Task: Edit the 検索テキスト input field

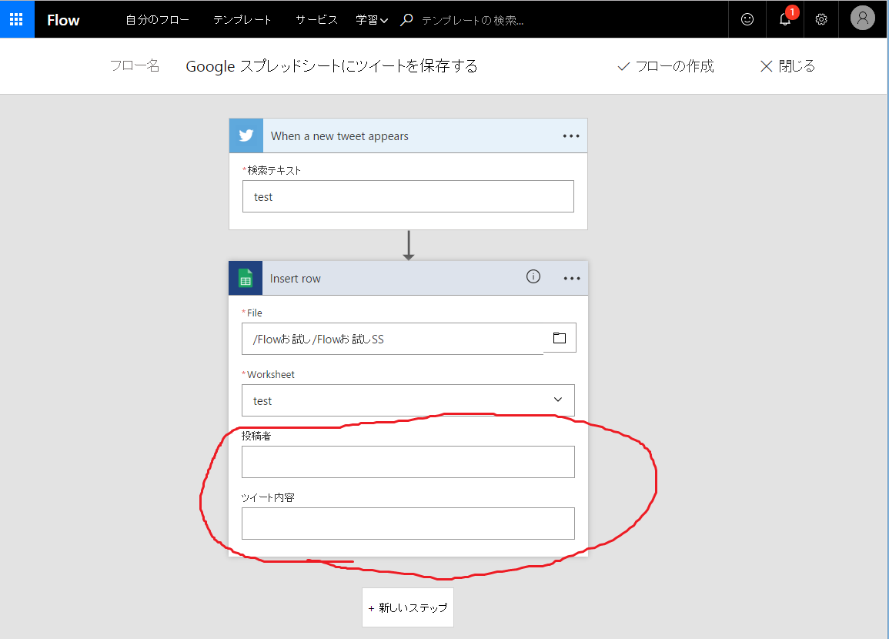Action: 408,197
